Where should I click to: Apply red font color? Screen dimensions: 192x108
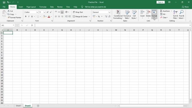[x=49, y=16]
